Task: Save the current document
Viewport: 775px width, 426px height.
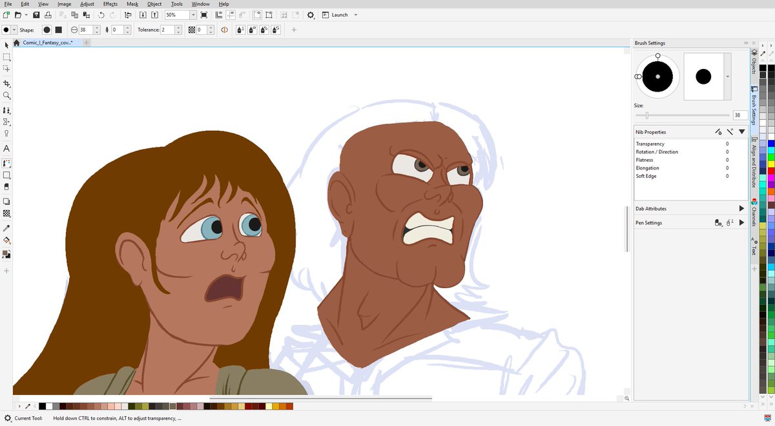Action: (36, 15)
